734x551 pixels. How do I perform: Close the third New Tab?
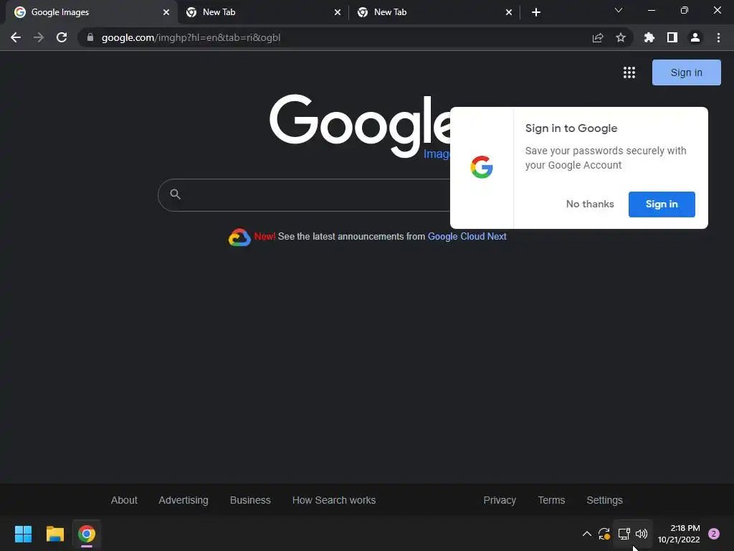coord(509,12)
